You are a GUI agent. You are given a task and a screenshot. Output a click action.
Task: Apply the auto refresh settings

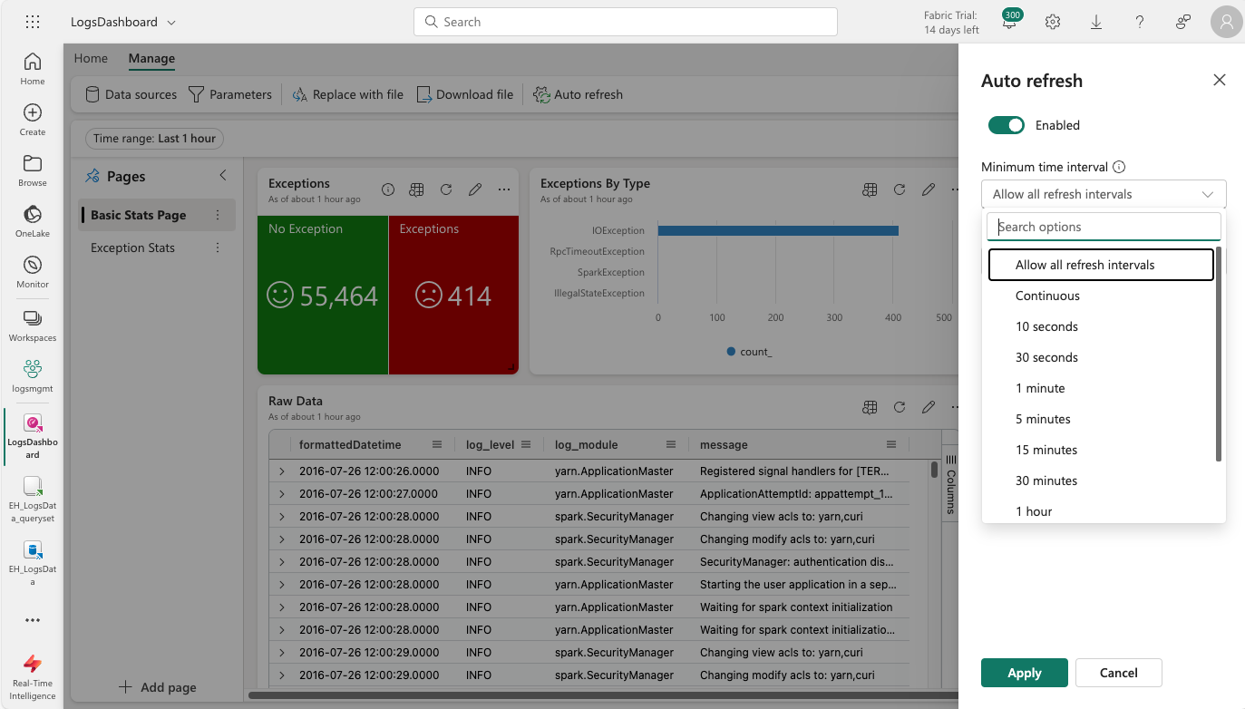[1025, 673]
